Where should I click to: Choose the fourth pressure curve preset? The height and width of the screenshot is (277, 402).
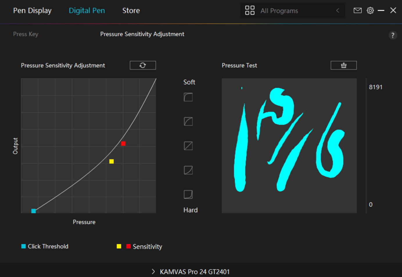[x=188, y=170]
